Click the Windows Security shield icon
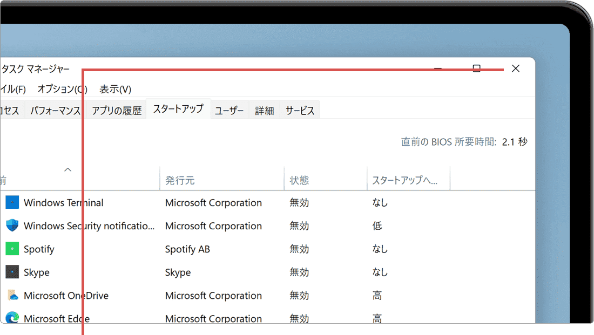Viewport: 594px width, 335px height. 12,225
